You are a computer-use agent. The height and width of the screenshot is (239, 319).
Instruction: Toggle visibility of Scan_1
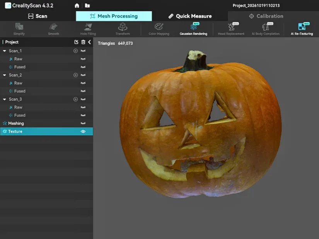click(83, 51)
